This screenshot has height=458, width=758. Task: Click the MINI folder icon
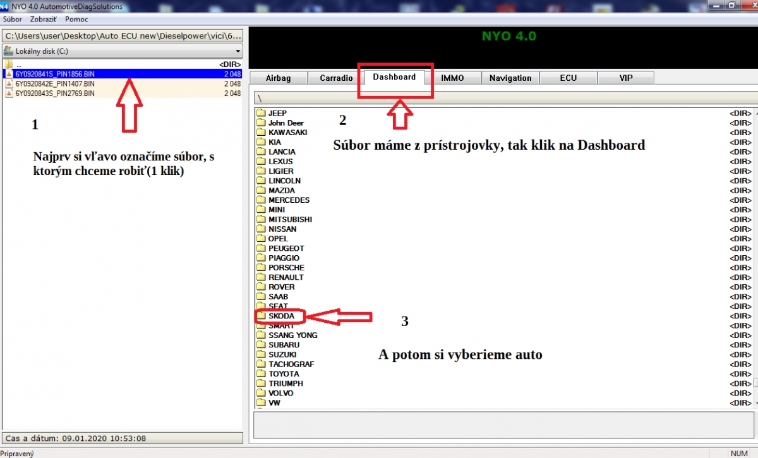[x=261, y=209]
